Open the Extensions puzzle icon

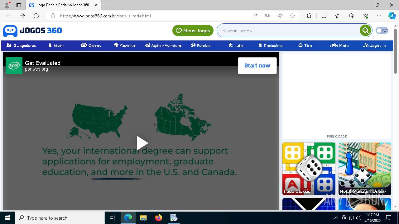309,16
